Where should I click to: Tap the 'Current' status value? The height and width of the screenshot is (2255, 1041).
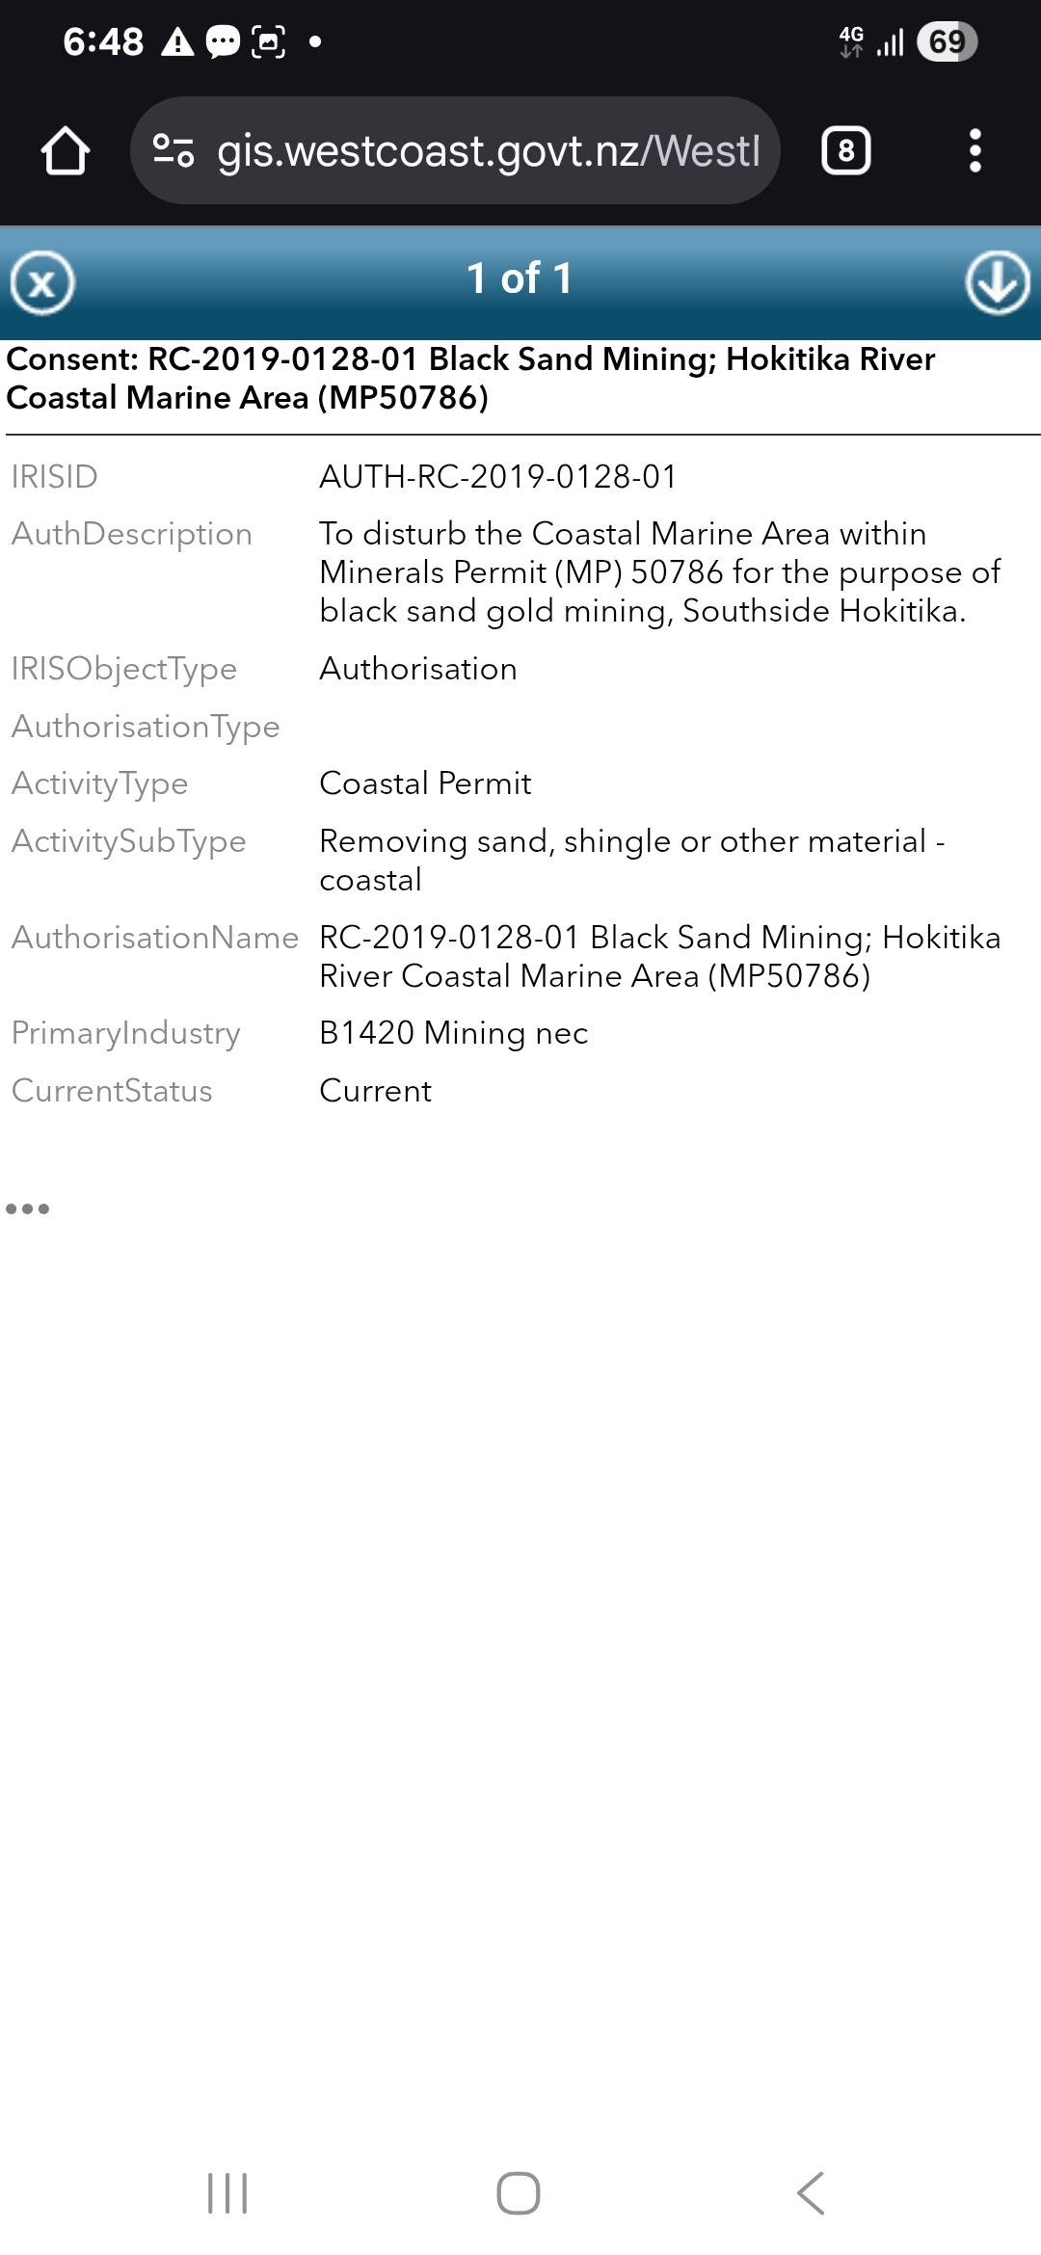click(375, 1091)
